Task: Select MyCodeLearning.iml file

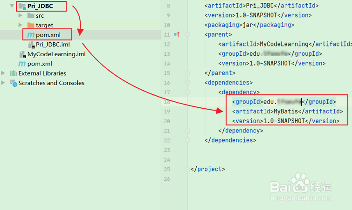Action: click(x=56, y=54)
